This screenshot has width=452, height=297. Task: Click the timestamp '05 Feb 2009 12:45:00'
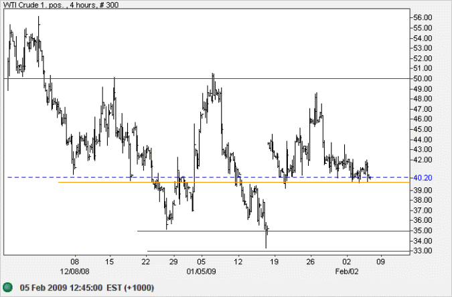(x=61, y=288)
